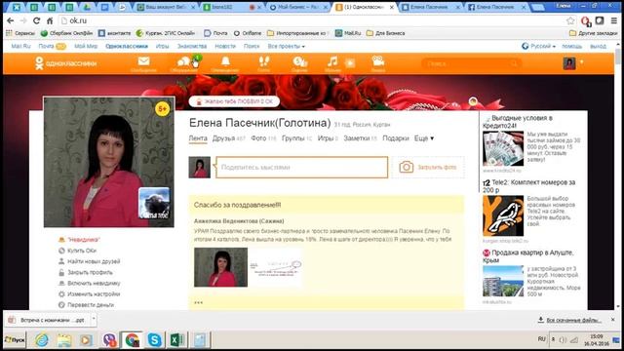The height and width of the screenshot is (351, 624).
Task: Open the Discussions icon with green badge
Action: (x=185, y=63)
